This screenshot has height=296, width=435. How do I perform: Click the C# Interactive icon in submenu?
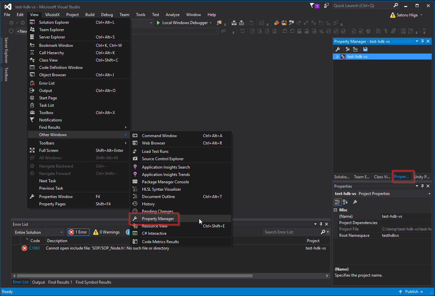(x=135, y=233)
